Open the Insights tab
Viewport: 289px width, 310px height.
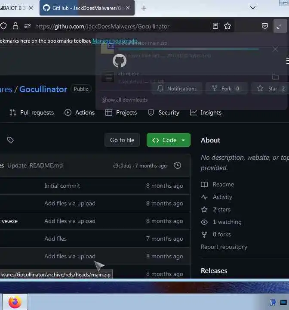(206, 112)
